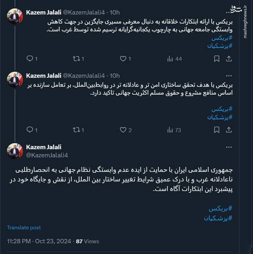Open the reply icon on the second tweet
This screenshot has width=253, height=254.
(30, 130)
